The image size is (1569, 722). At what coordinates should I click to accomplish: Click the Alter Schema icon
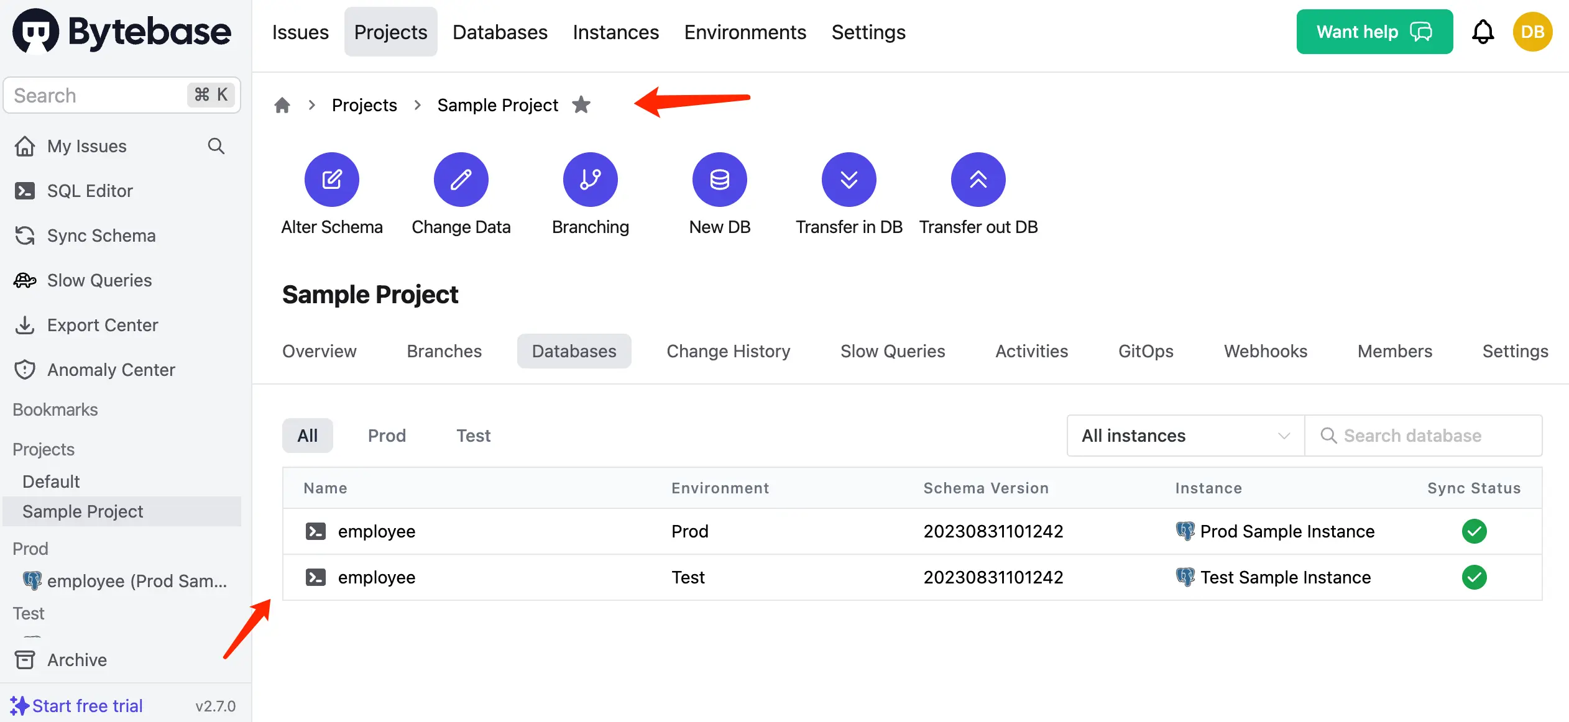click(332, 180)
